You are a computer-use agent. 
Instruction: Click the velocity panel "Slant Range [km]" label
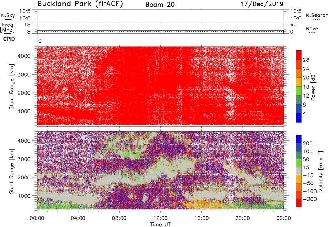pos(11,171)
